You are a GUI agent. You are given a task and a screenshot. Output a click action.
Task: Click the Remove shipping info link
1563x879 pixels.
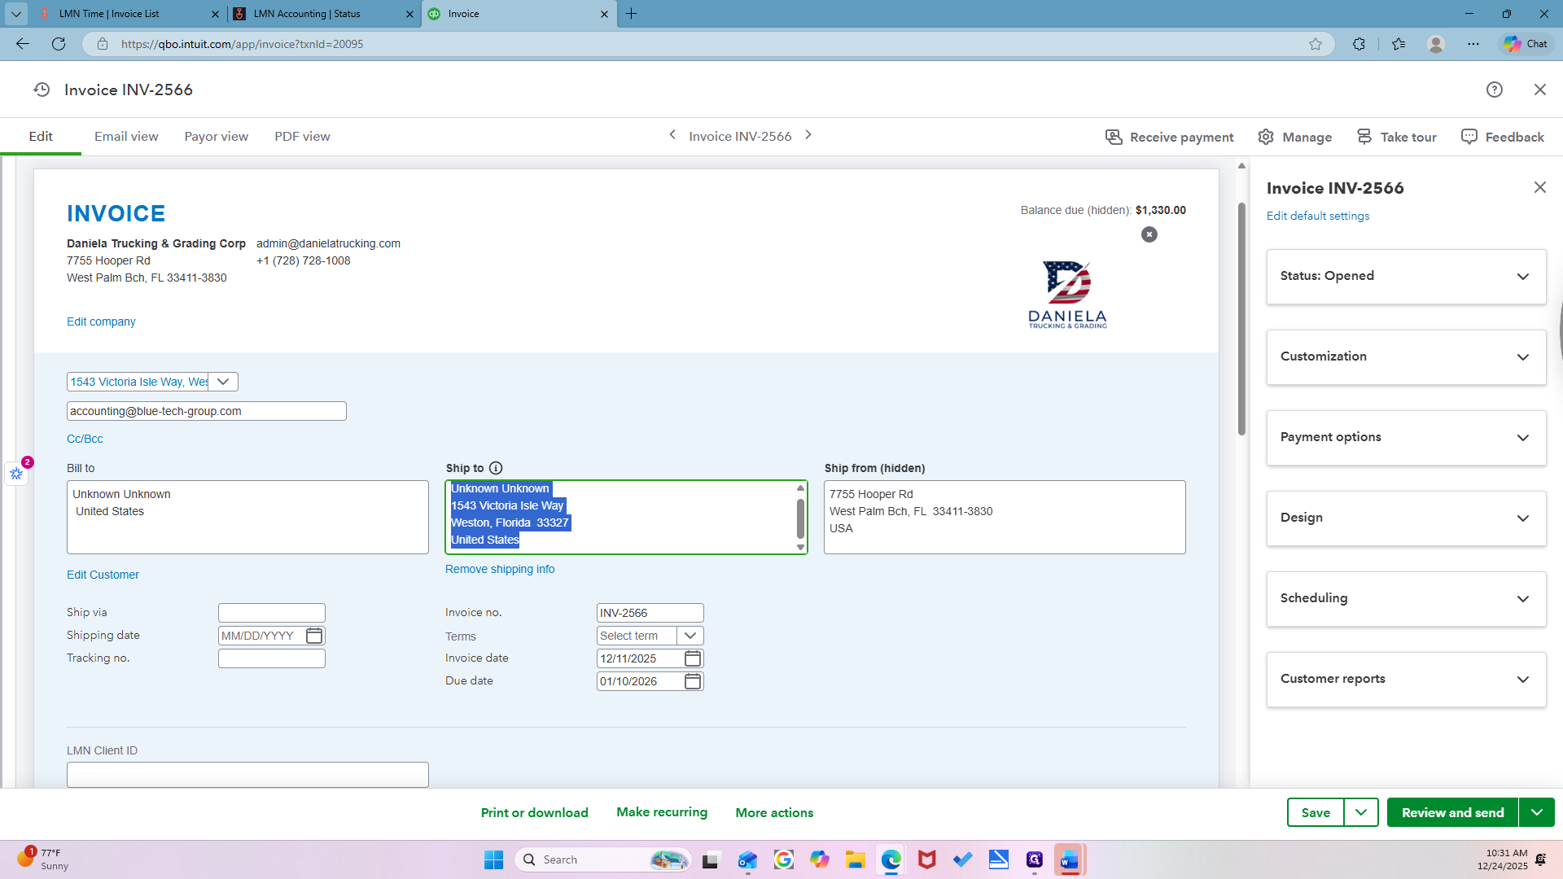coord(500,569)
